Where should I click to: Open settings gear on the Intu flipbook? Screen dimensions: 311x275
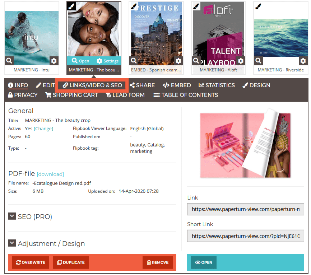pos(54,61)
